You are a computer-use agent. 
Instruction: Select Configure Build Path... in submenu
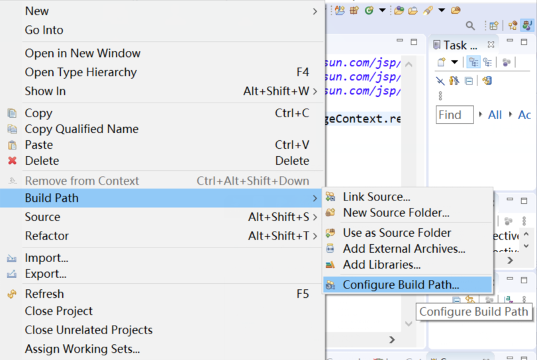point(407,285)
